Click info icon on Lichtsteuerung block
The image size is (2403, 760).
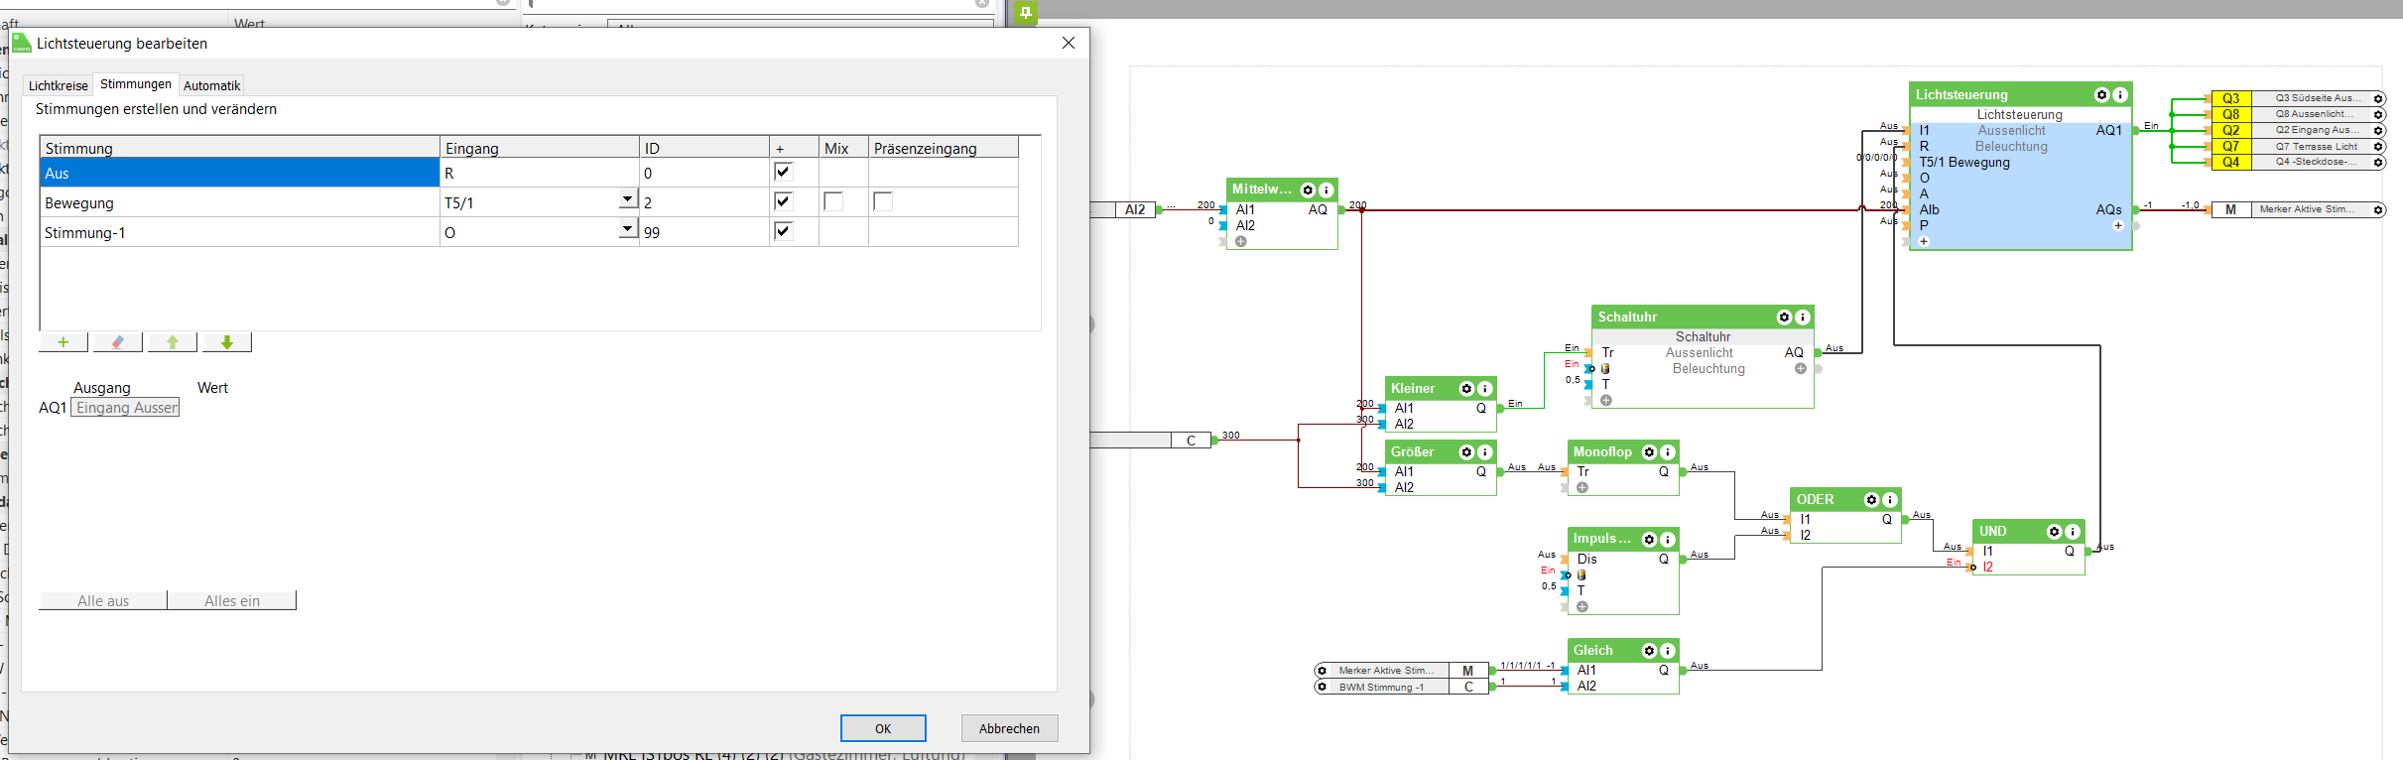(x=2120, y=95)
